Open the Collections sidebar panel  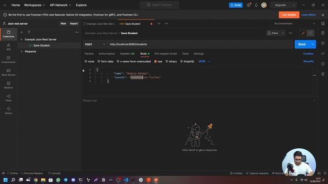tap(8, 34)
